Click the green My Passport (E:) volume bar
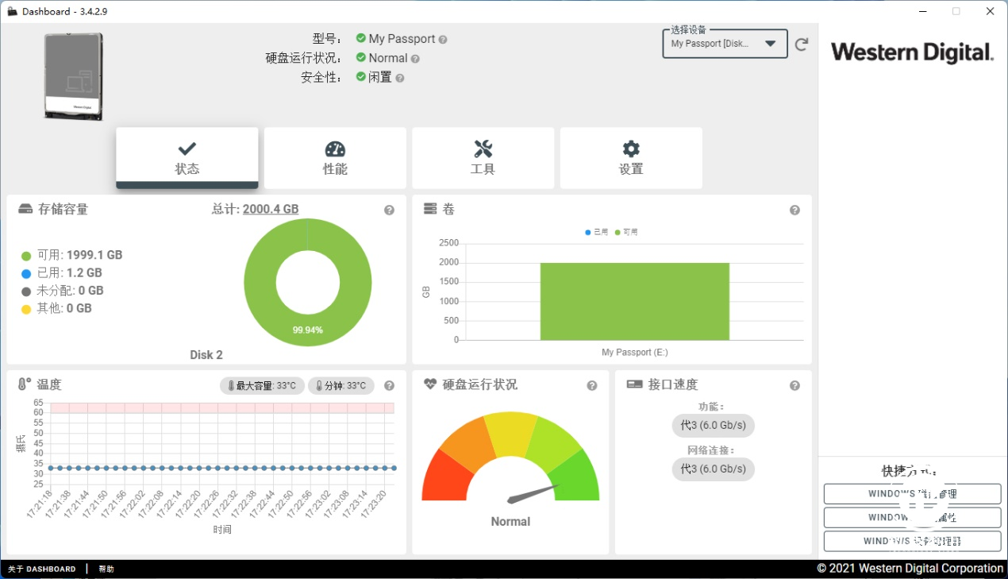Viewport: 1008px width, 579px height. [x=634, y=301]
